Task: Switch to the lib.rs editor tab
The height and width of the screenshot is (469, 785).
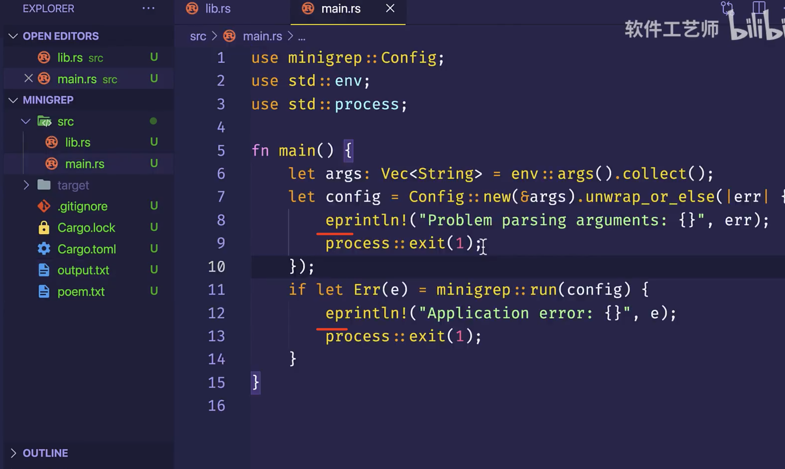Action: 218,9
